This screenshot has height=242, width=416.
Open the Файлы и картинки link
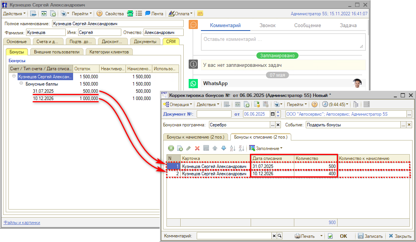coord(22,223)
